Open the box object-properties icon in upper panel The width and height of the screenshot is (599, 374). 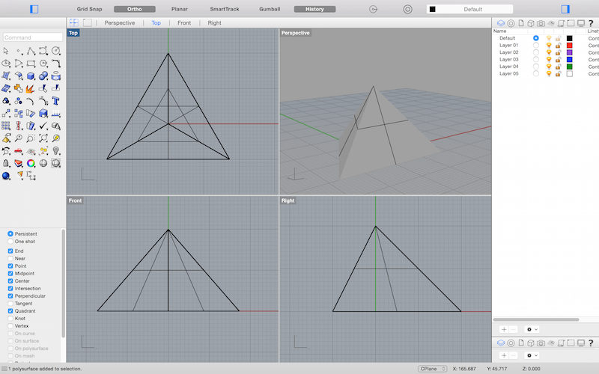531,23
